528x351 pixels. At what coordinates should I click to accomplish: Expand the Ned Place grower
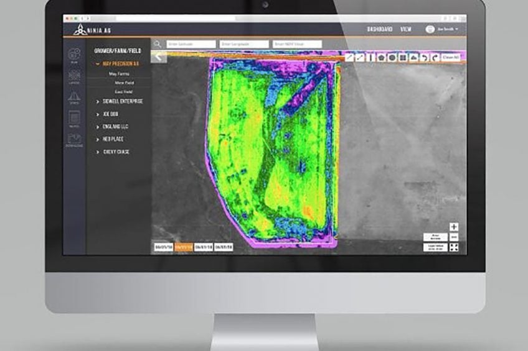[97, 139]
